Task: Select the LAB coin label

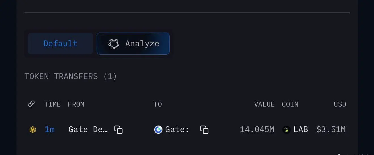Action: click(x=301, y=129)
